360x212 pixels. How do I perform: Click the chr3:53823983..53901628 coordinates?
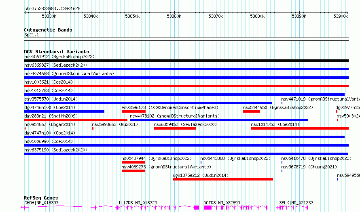[x=52, y=8]
